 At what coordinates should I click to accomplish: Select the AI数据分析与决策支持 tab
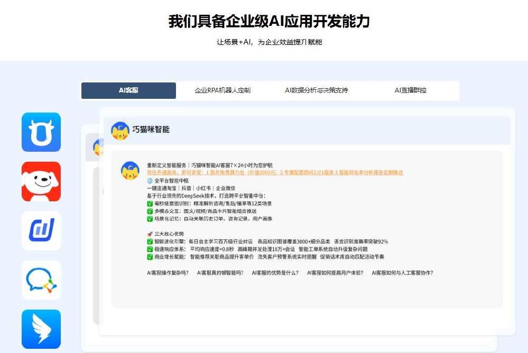pos(317,90)
